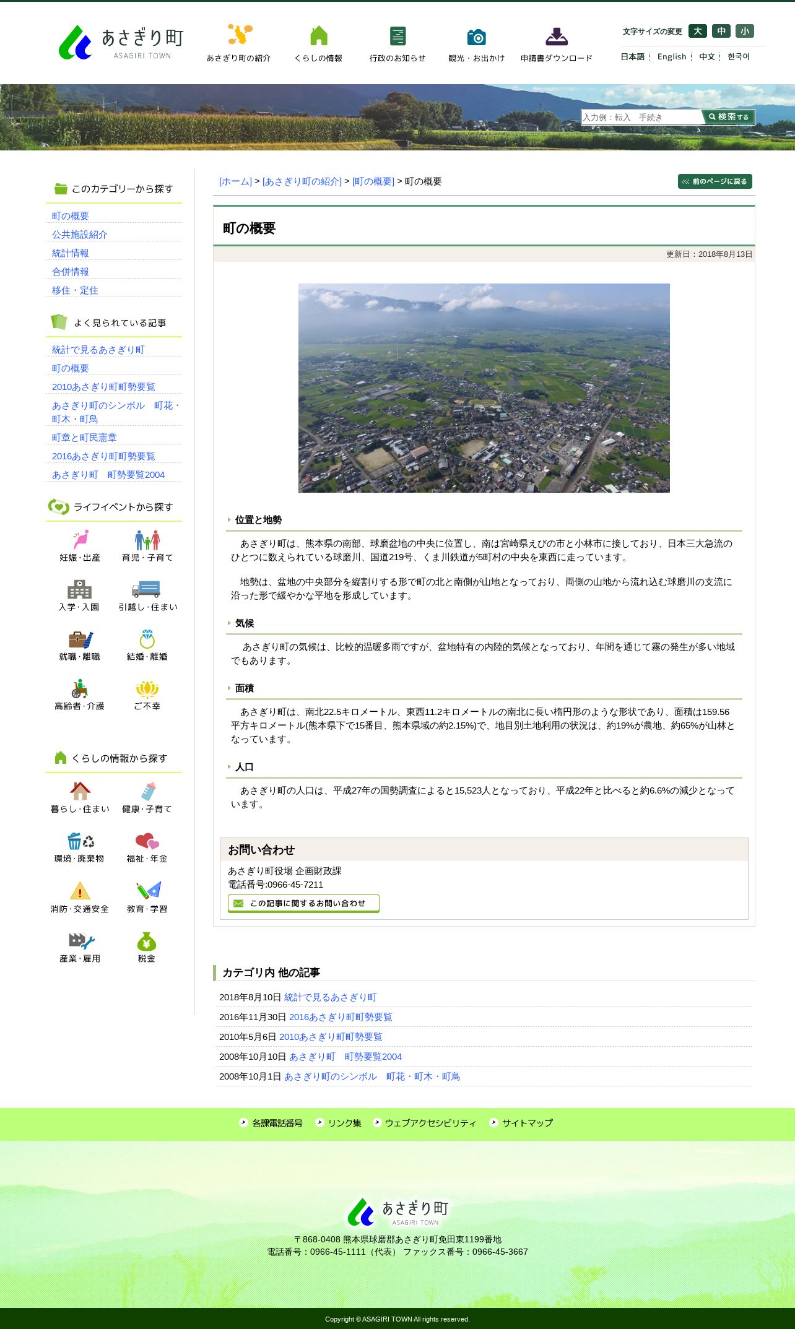Open 統計で見るあさぎり町 in popular articles
The image size is (795, 1329).
click(98, 350)
